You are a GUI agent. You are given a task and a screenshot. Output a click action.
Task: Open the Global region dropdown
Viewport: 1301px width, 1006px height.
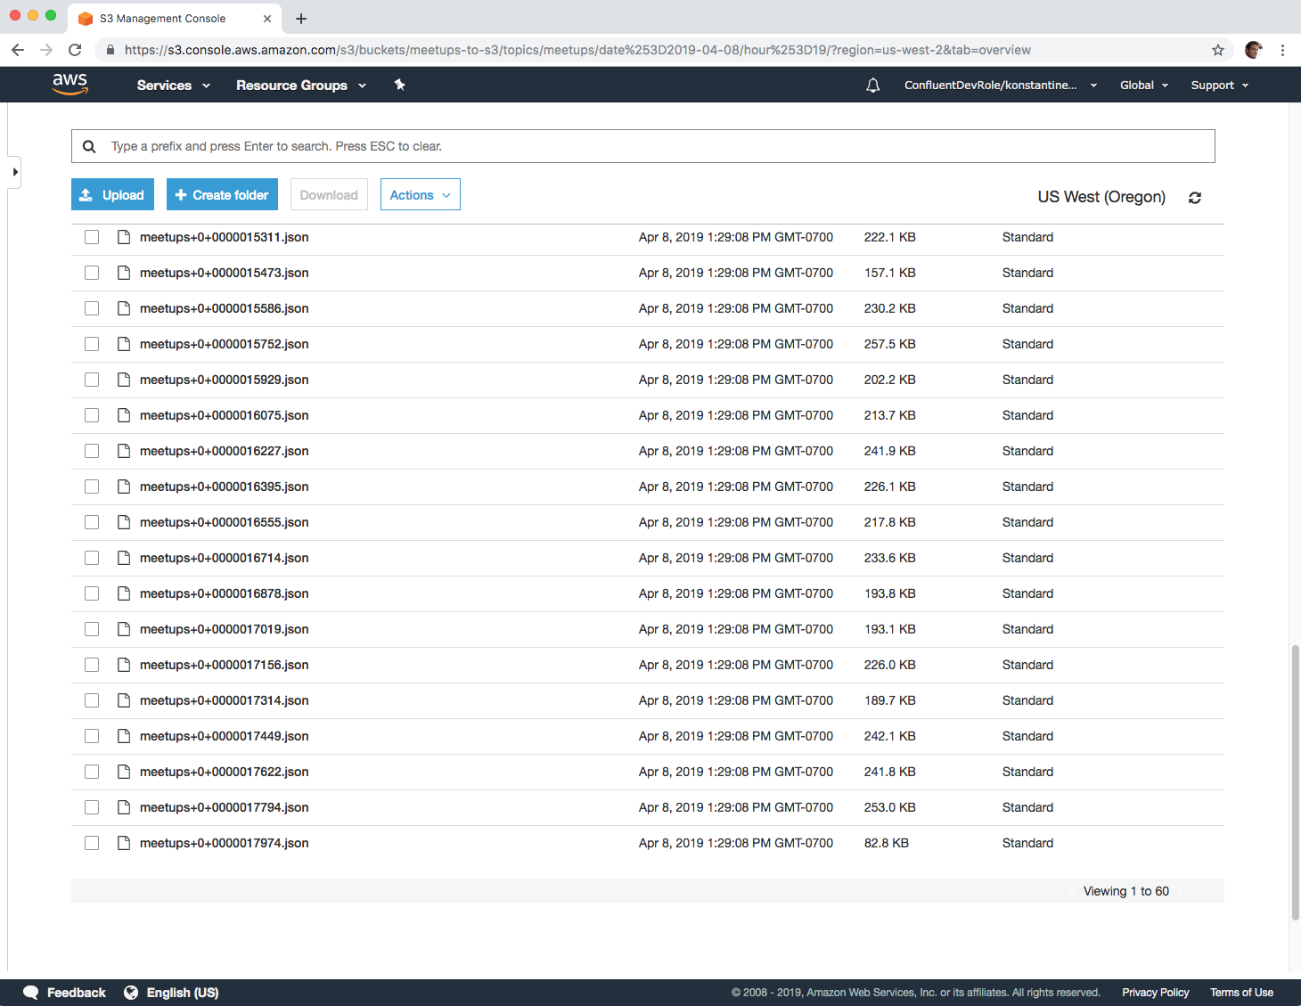tap(1144, 86)
